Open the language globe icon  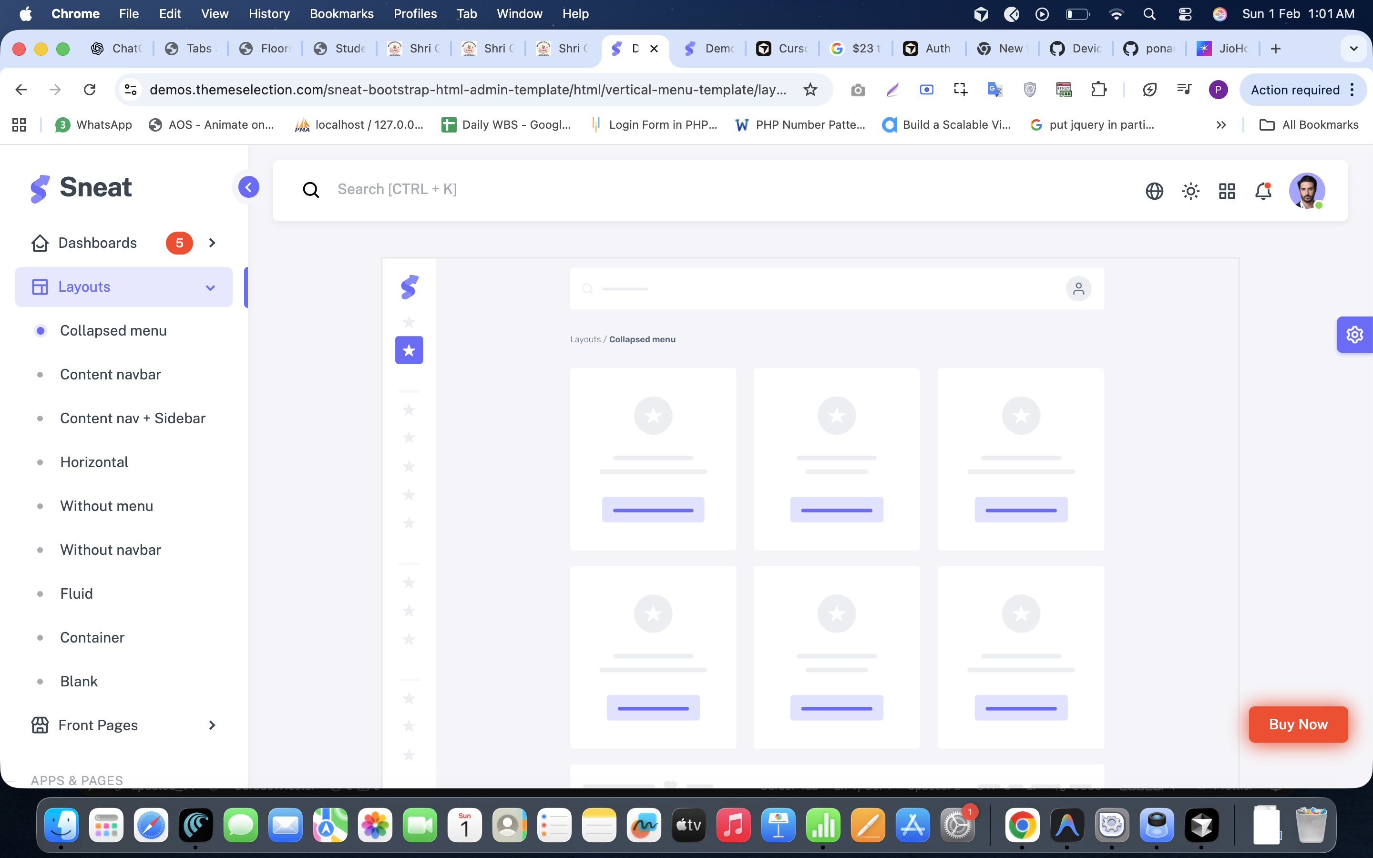(1154, 191)
